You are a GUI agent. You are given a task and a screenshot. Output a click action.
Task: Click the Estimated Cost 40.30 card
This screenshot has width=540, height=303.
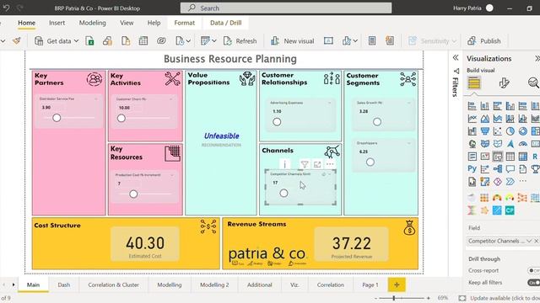tap(145, 243)
